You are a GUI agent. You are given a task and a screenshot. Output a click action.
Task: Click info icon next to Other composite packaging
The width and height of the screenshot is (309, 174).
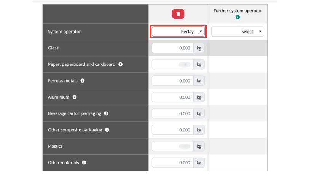tap(107, 130)
